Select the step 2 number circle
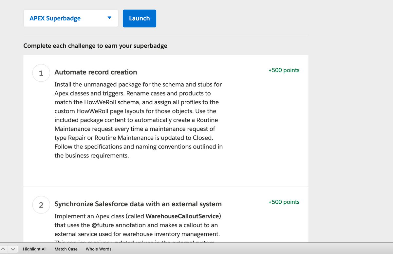 pos(41,205)
